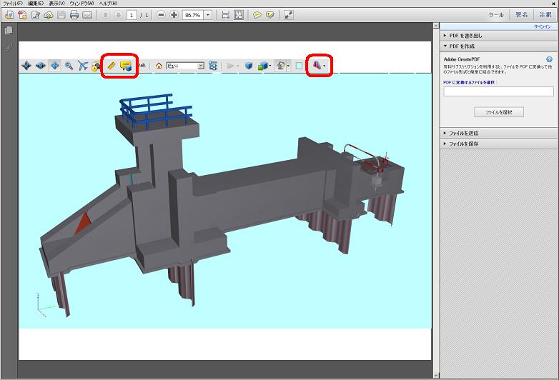Screen dimensions: 559x380
Task: Open the 編集(E) menu
Action: [x=36, y=3]
